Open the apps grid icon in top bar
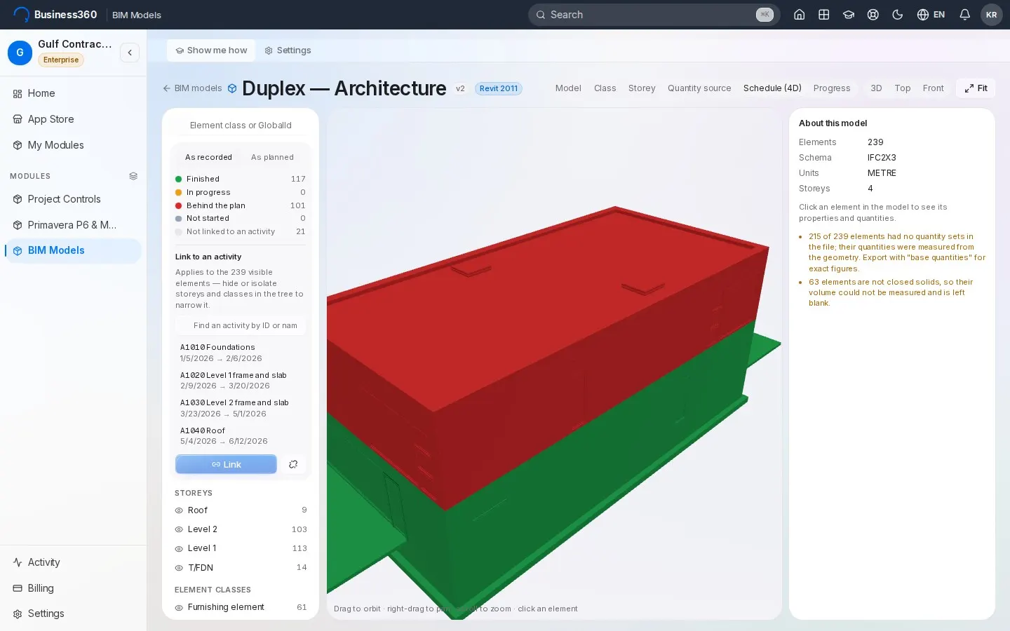The height and width of the screenshot is (631, 1010). (x=823, y=15)
